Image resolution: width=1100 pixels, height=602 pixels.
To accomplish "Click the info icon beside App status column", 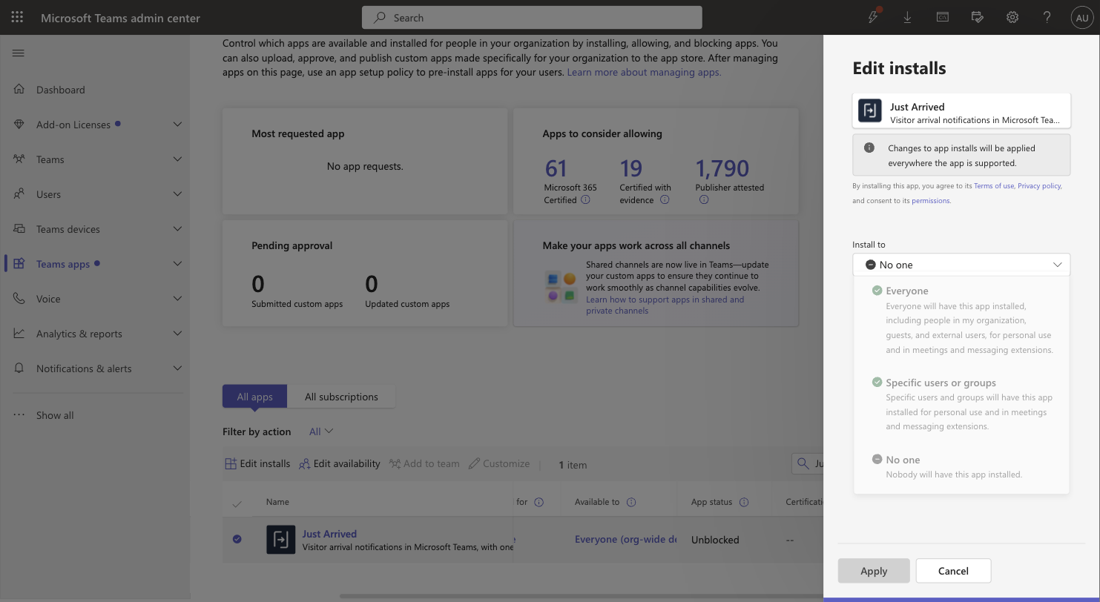I will click(x=744, y=502).
